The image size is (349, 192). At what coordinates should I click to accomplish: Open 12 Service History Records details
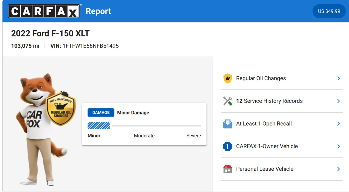click(282, 101)
